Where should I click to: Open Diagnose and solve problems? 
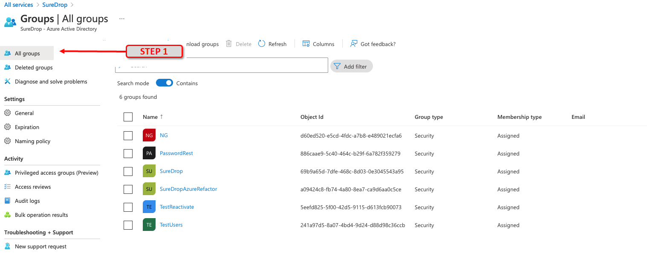click(x=51, y=81)
